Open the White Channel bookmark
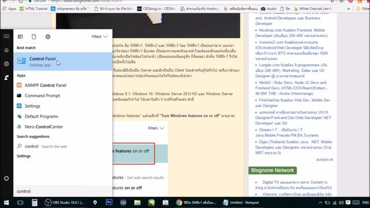 [313, 9]
